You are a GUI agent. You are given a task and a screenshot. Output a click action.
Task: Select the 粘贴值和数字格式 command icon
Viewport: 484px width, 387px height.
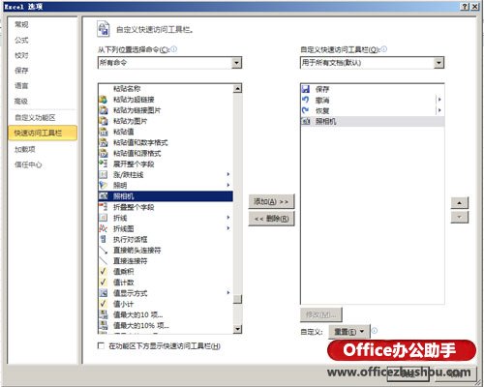pos(103,142)
